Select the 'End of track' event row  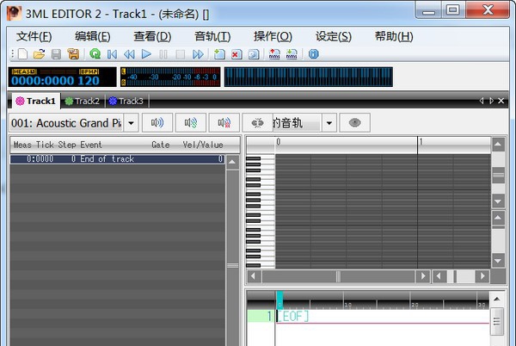[118, 159]
